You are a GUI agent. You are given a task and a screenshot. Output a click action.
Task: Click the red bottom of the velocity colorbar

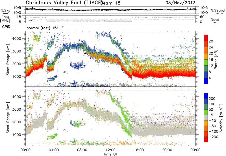(206, 139)
